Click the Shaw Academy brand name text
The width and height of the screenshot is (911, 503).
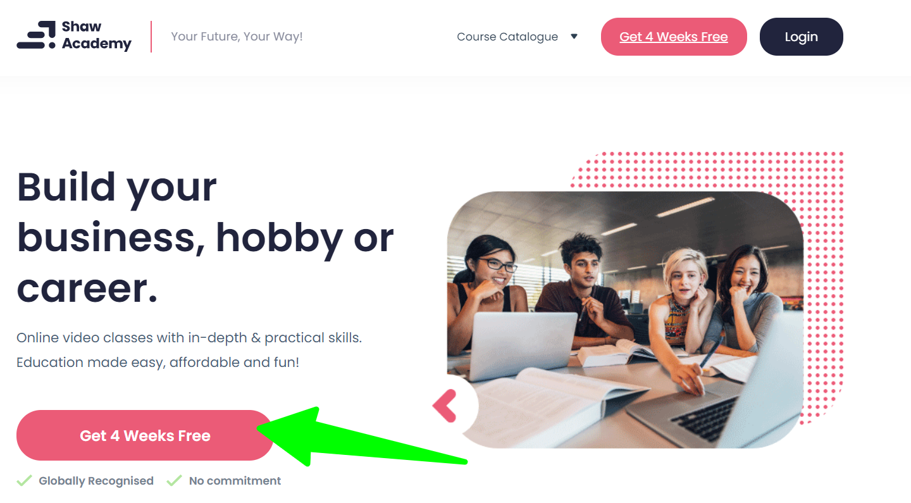pos(97,35)
